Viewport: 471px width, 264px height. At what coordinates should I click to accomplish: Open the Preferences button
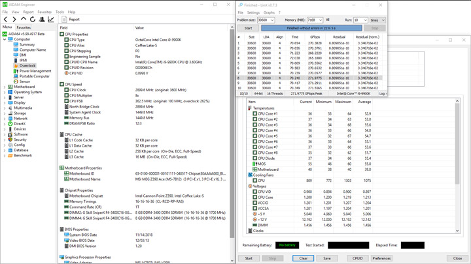coord(381,258)
